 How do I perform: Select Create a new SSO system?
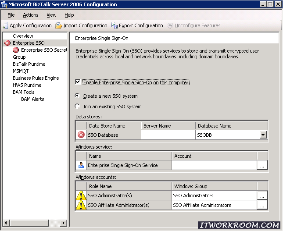tap(77, 96)
